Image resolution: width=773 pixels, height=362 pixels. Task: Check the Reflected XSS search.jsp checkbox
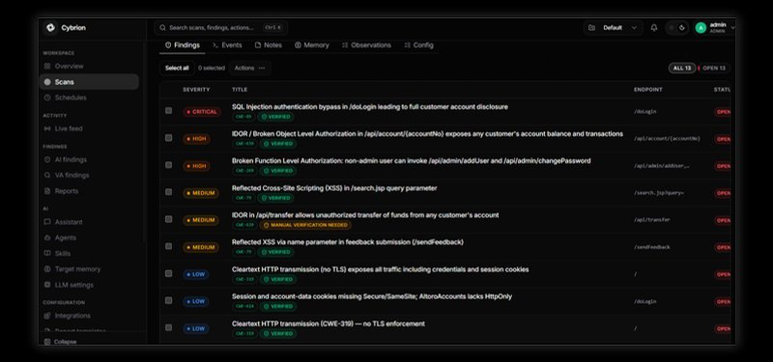[x=168, y=192]
